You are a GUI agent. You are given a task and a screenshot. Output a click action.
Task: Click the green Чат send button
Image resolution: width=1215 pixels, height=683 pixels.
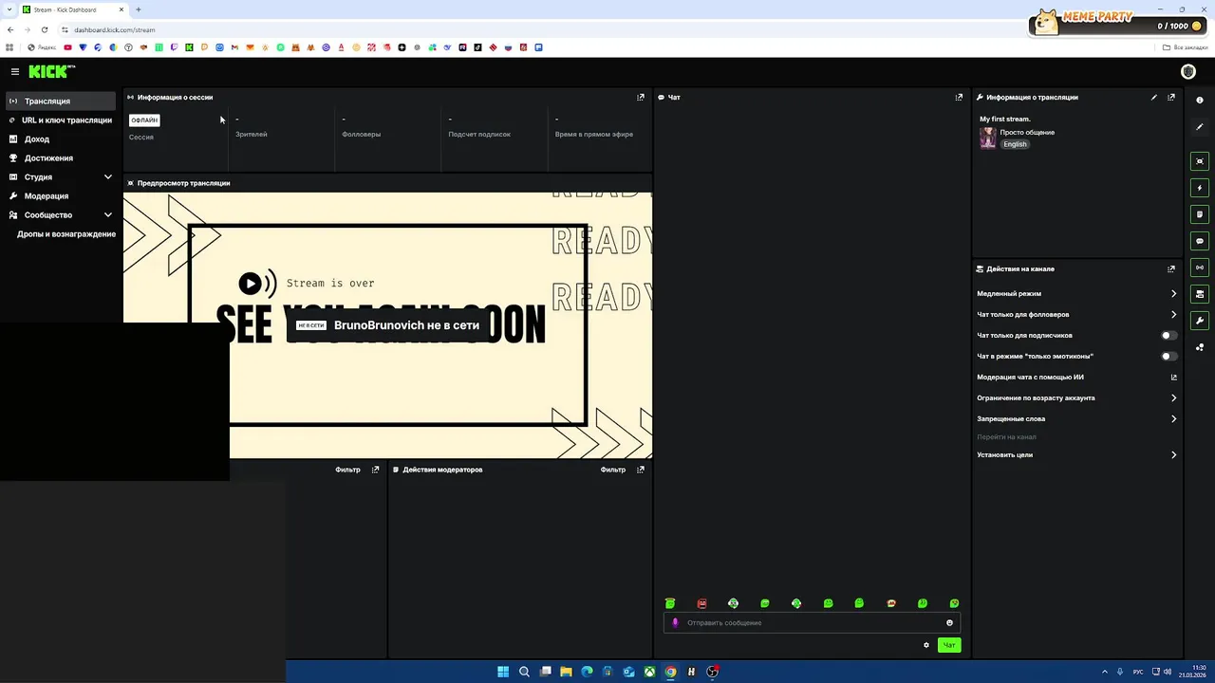tap(949, 645)
